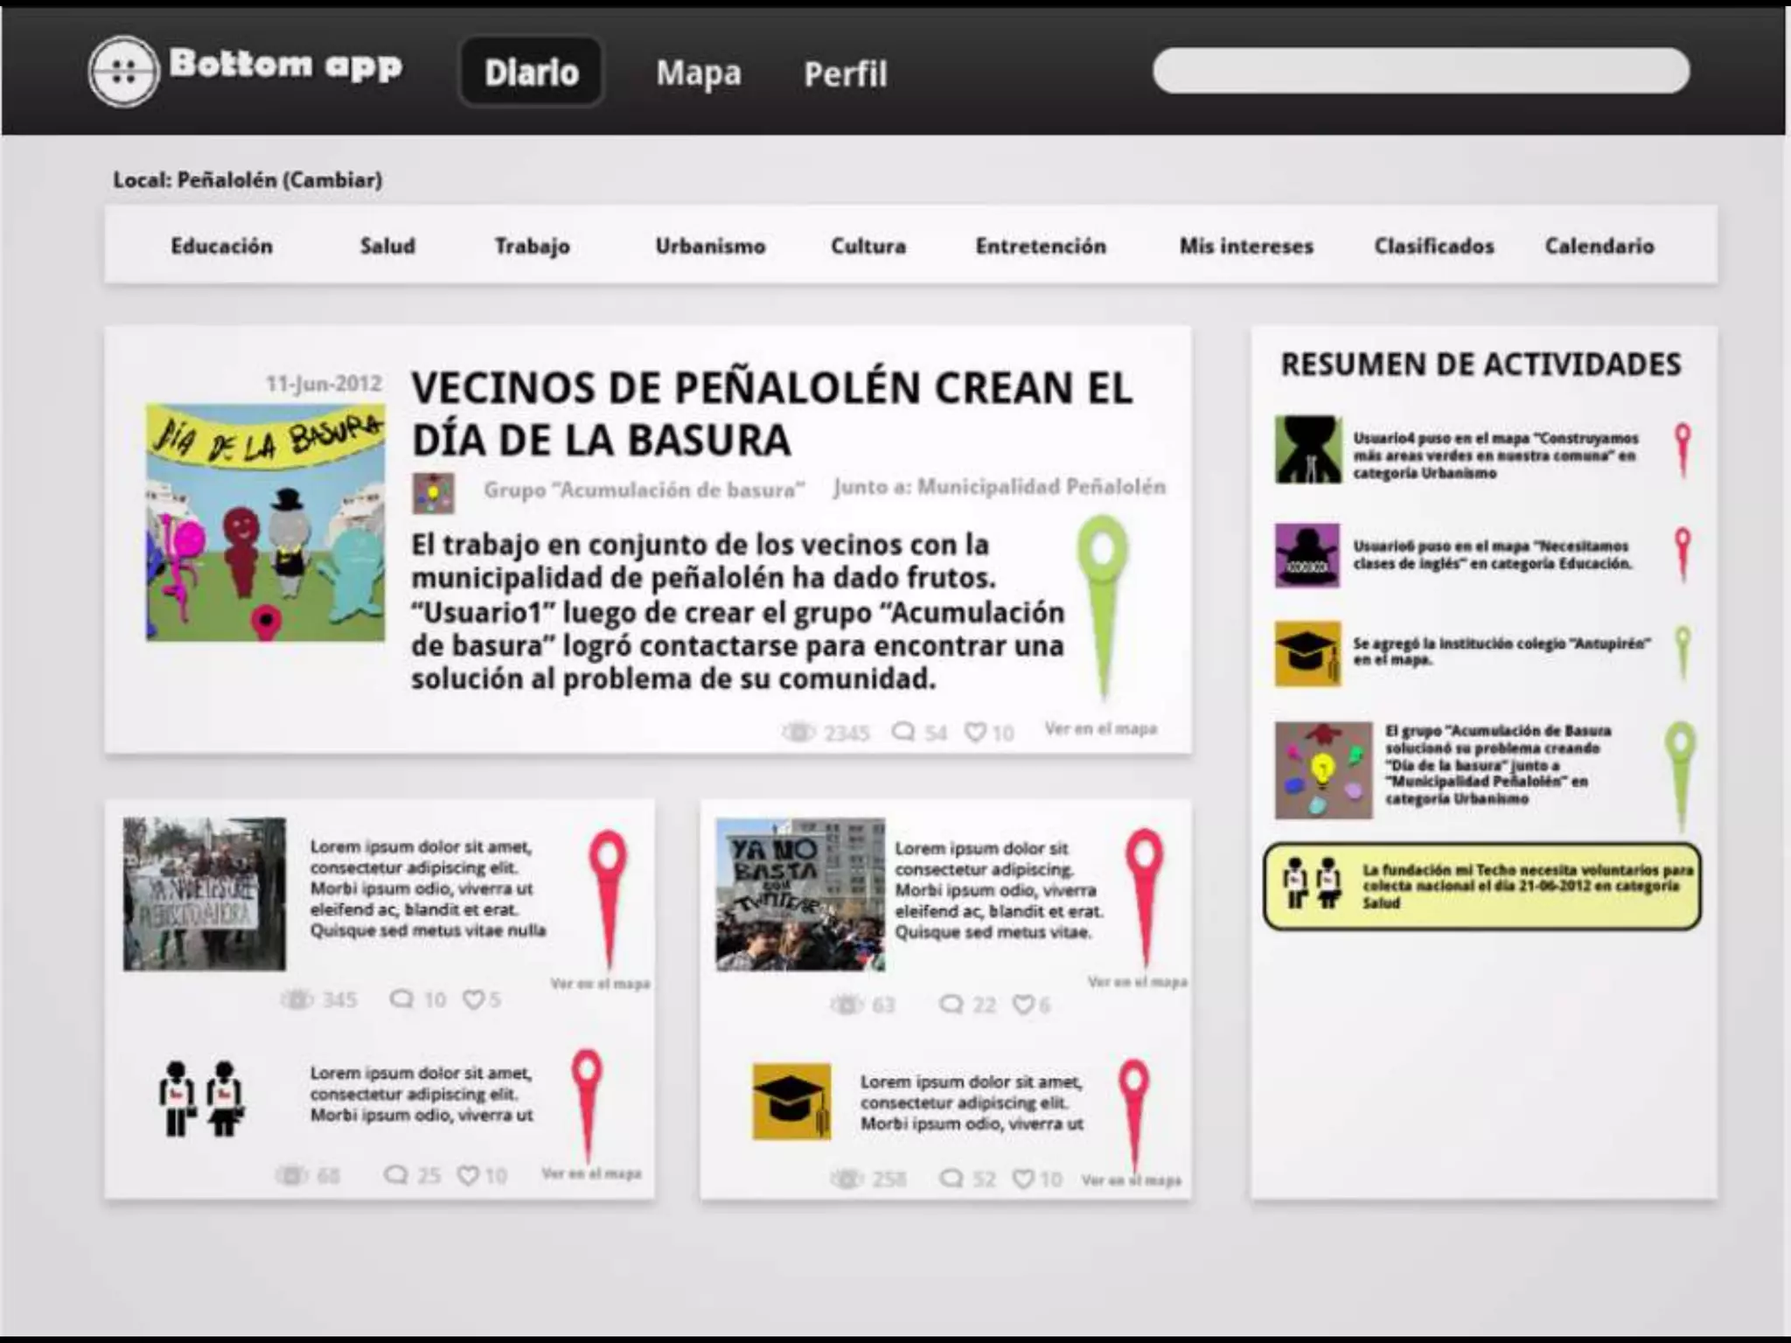The height and width of the screenshot is (1343, 1791).
Task: Click inside the top search field
Action: (x=1420, y=71)
